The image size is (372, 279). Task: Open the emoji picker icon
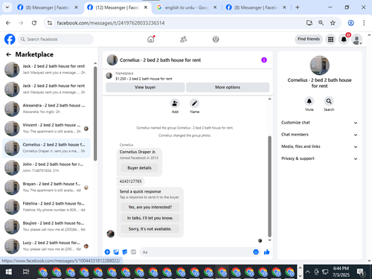[256, 252]
